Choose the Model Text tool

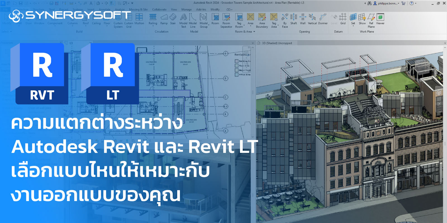[183, 21]
